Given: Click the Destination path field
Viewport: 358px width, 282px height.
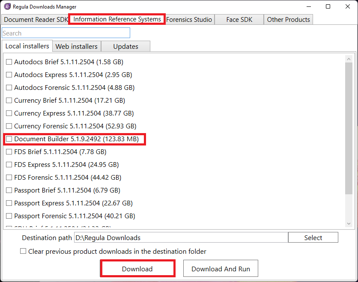Looking at the screenshot, I should point(181,238).
